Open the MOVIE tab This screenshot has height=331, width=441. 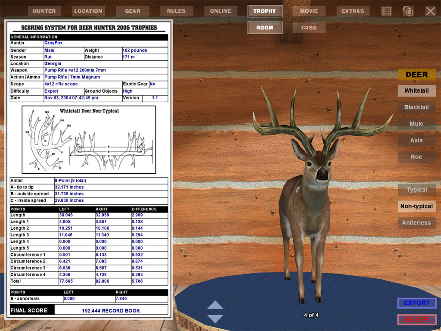tap(309, 11)
